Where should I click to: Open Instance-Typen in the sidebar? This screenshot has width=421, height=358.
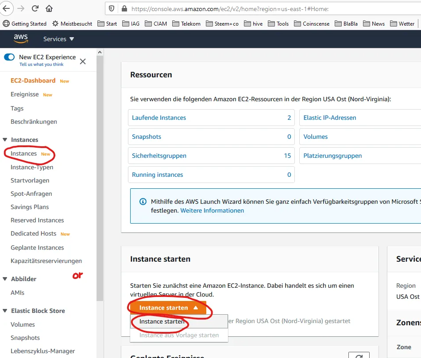pos(32,167)
